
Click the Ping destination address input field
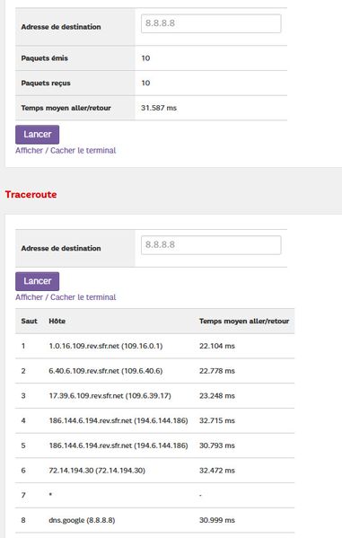211,23
